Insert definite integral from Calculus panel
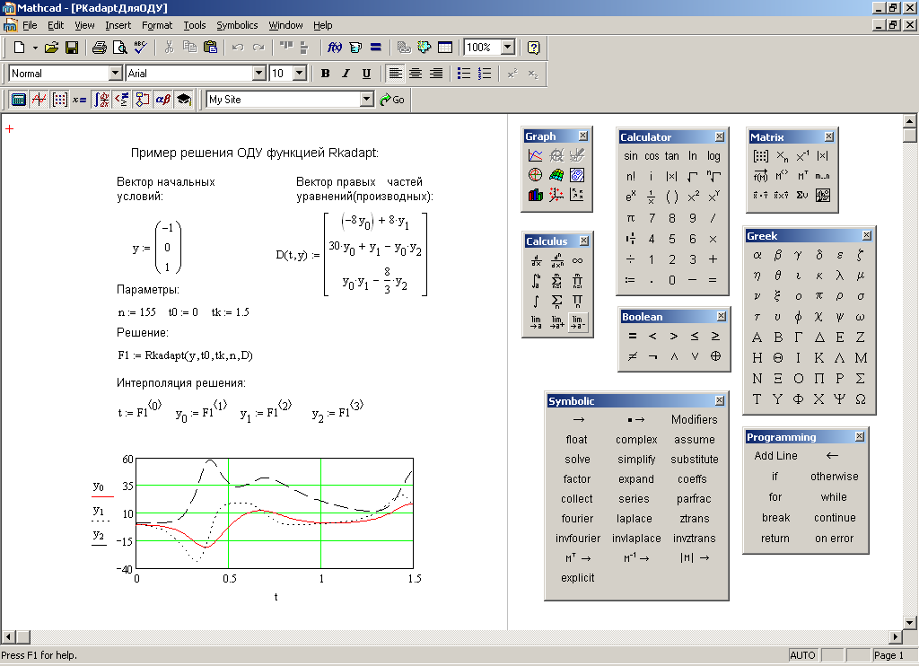Screen dimensions: 919x666 click(x=537, y=282)
